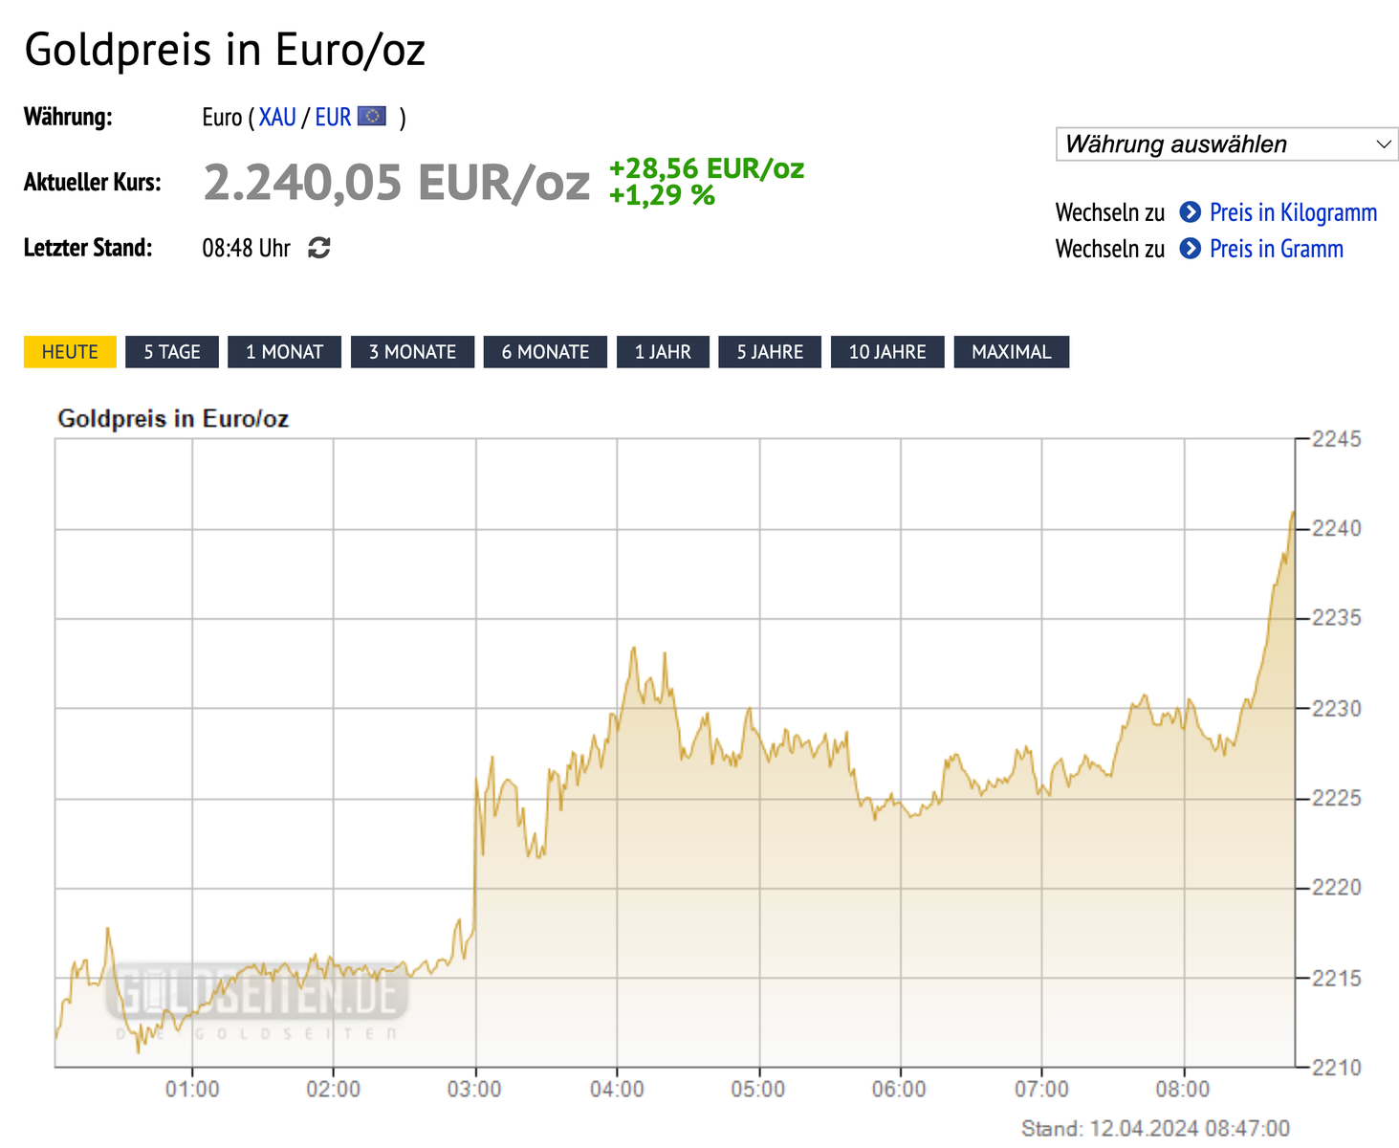Switch to the 6 MONATE view
1399x1148 pixels.
tap(545, 352)
